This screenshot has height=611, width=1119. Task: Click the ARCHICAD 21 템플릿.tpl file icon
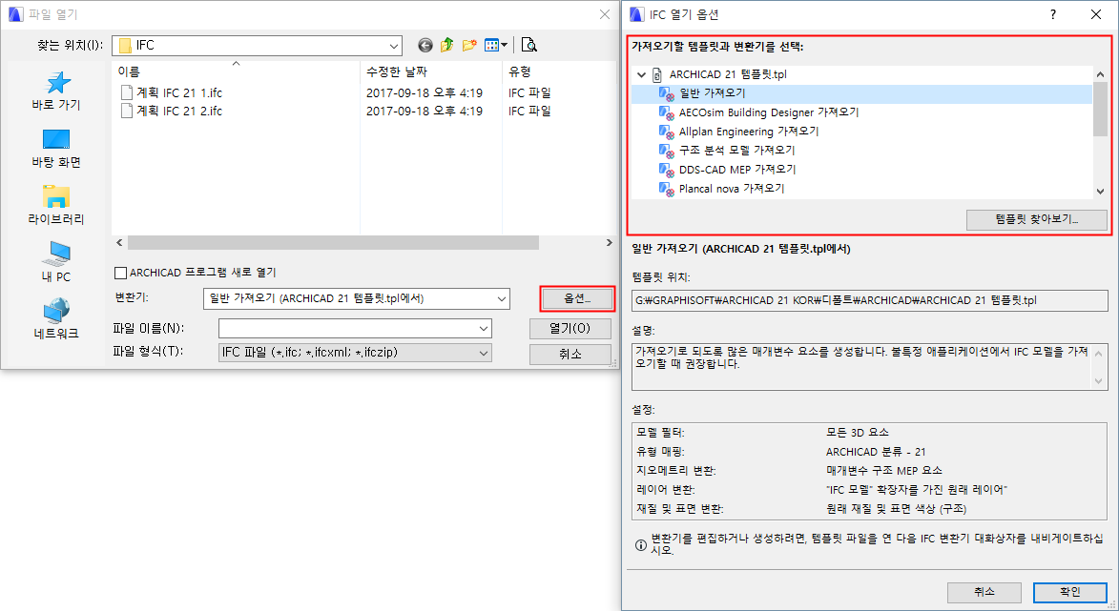657,74
